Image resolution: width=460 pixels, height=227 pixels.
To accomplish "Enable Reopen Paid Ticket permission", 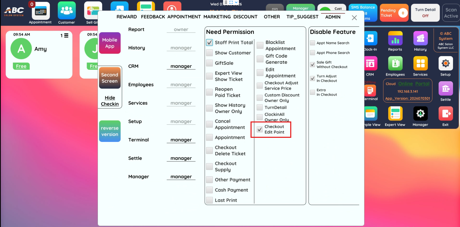I will pos(209,92).
